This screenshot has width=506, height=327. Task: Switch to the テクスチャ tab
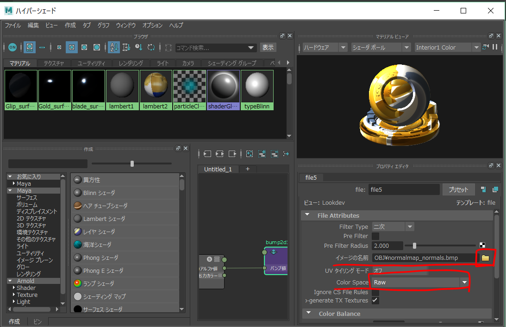54,63
